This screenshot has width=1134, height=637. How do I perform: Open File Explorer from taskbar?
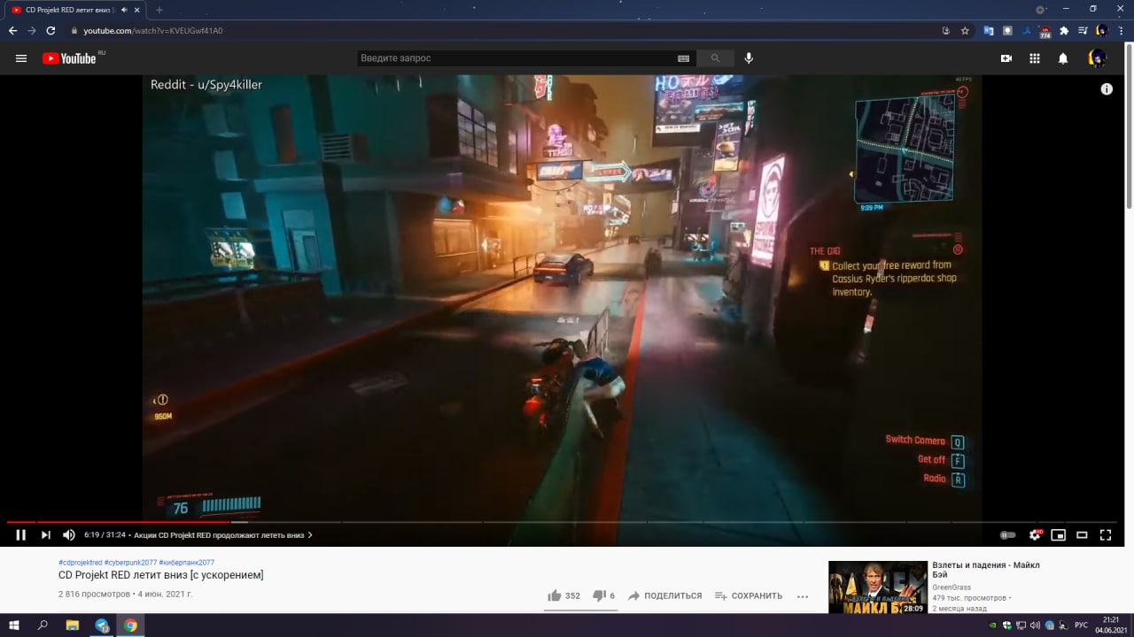coord(73,625)
